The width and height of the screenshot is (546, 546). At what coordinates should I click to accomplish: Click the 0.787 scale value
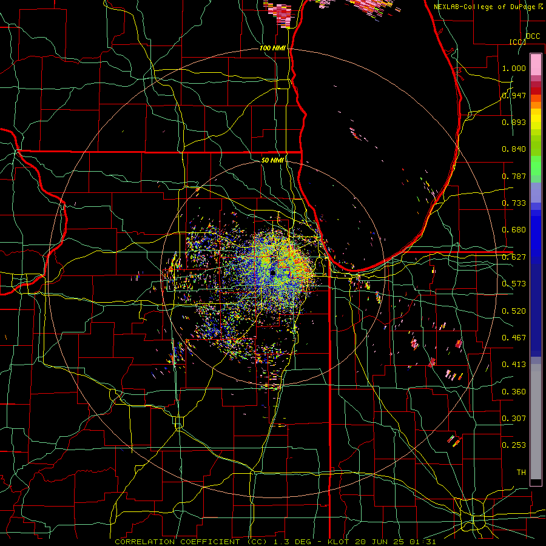(514, 176)
